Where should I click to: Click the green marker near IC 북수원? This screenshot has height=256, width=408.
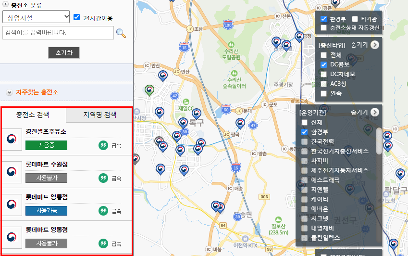[368, 130]
